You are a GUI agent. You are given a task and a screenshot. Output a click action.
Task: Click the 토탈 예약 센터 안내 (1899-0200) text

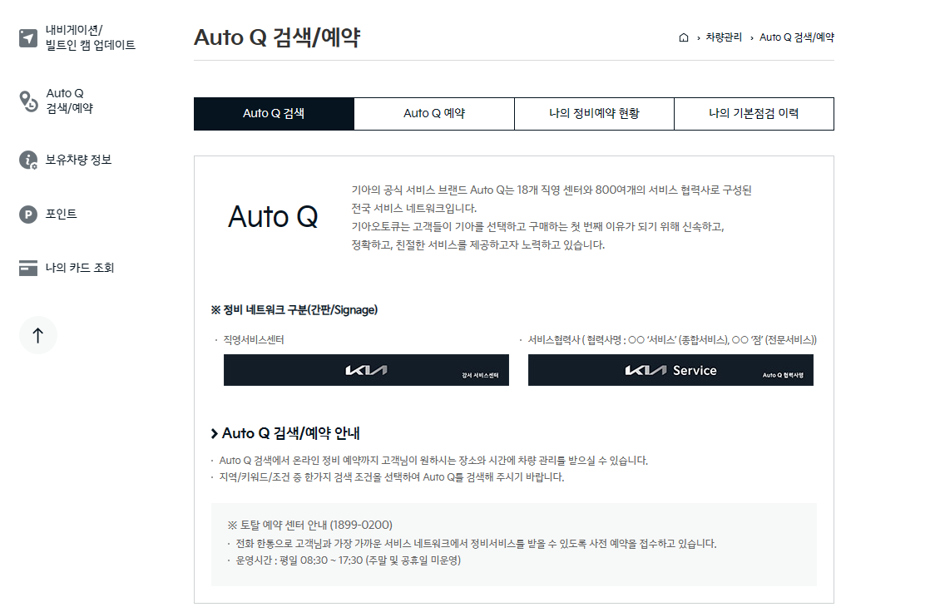pyautogui.click(x=310, y=525)
